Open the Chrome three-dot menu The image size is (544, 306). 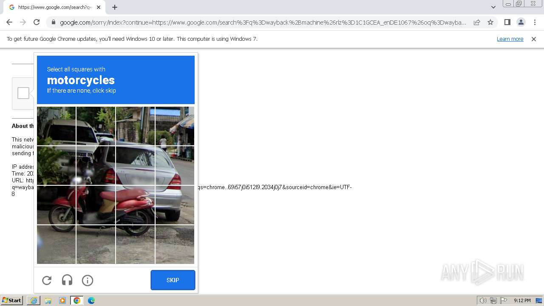(x=535, y=22)
